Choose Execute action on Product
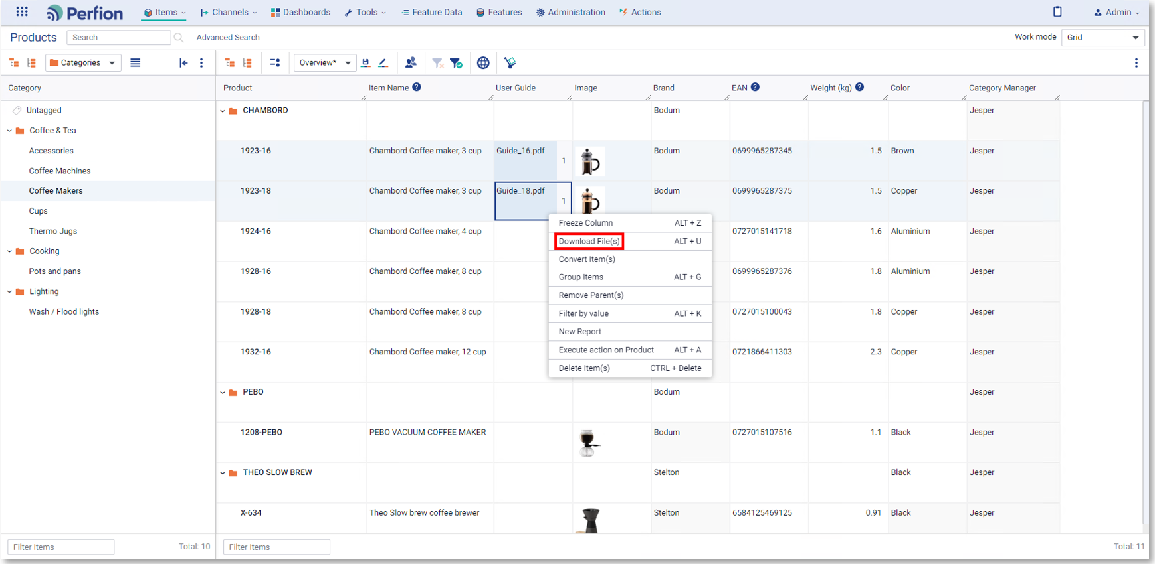 coord(630,350)
